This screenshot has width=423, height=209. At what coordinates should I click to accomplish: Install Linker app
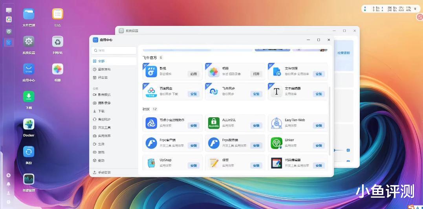(x=319, y=145)
